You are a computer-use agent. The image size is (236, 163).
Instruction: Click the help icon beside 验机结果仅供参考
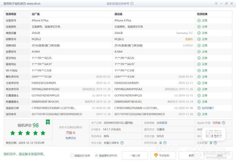pyautogui.click(x=132, y=3)
